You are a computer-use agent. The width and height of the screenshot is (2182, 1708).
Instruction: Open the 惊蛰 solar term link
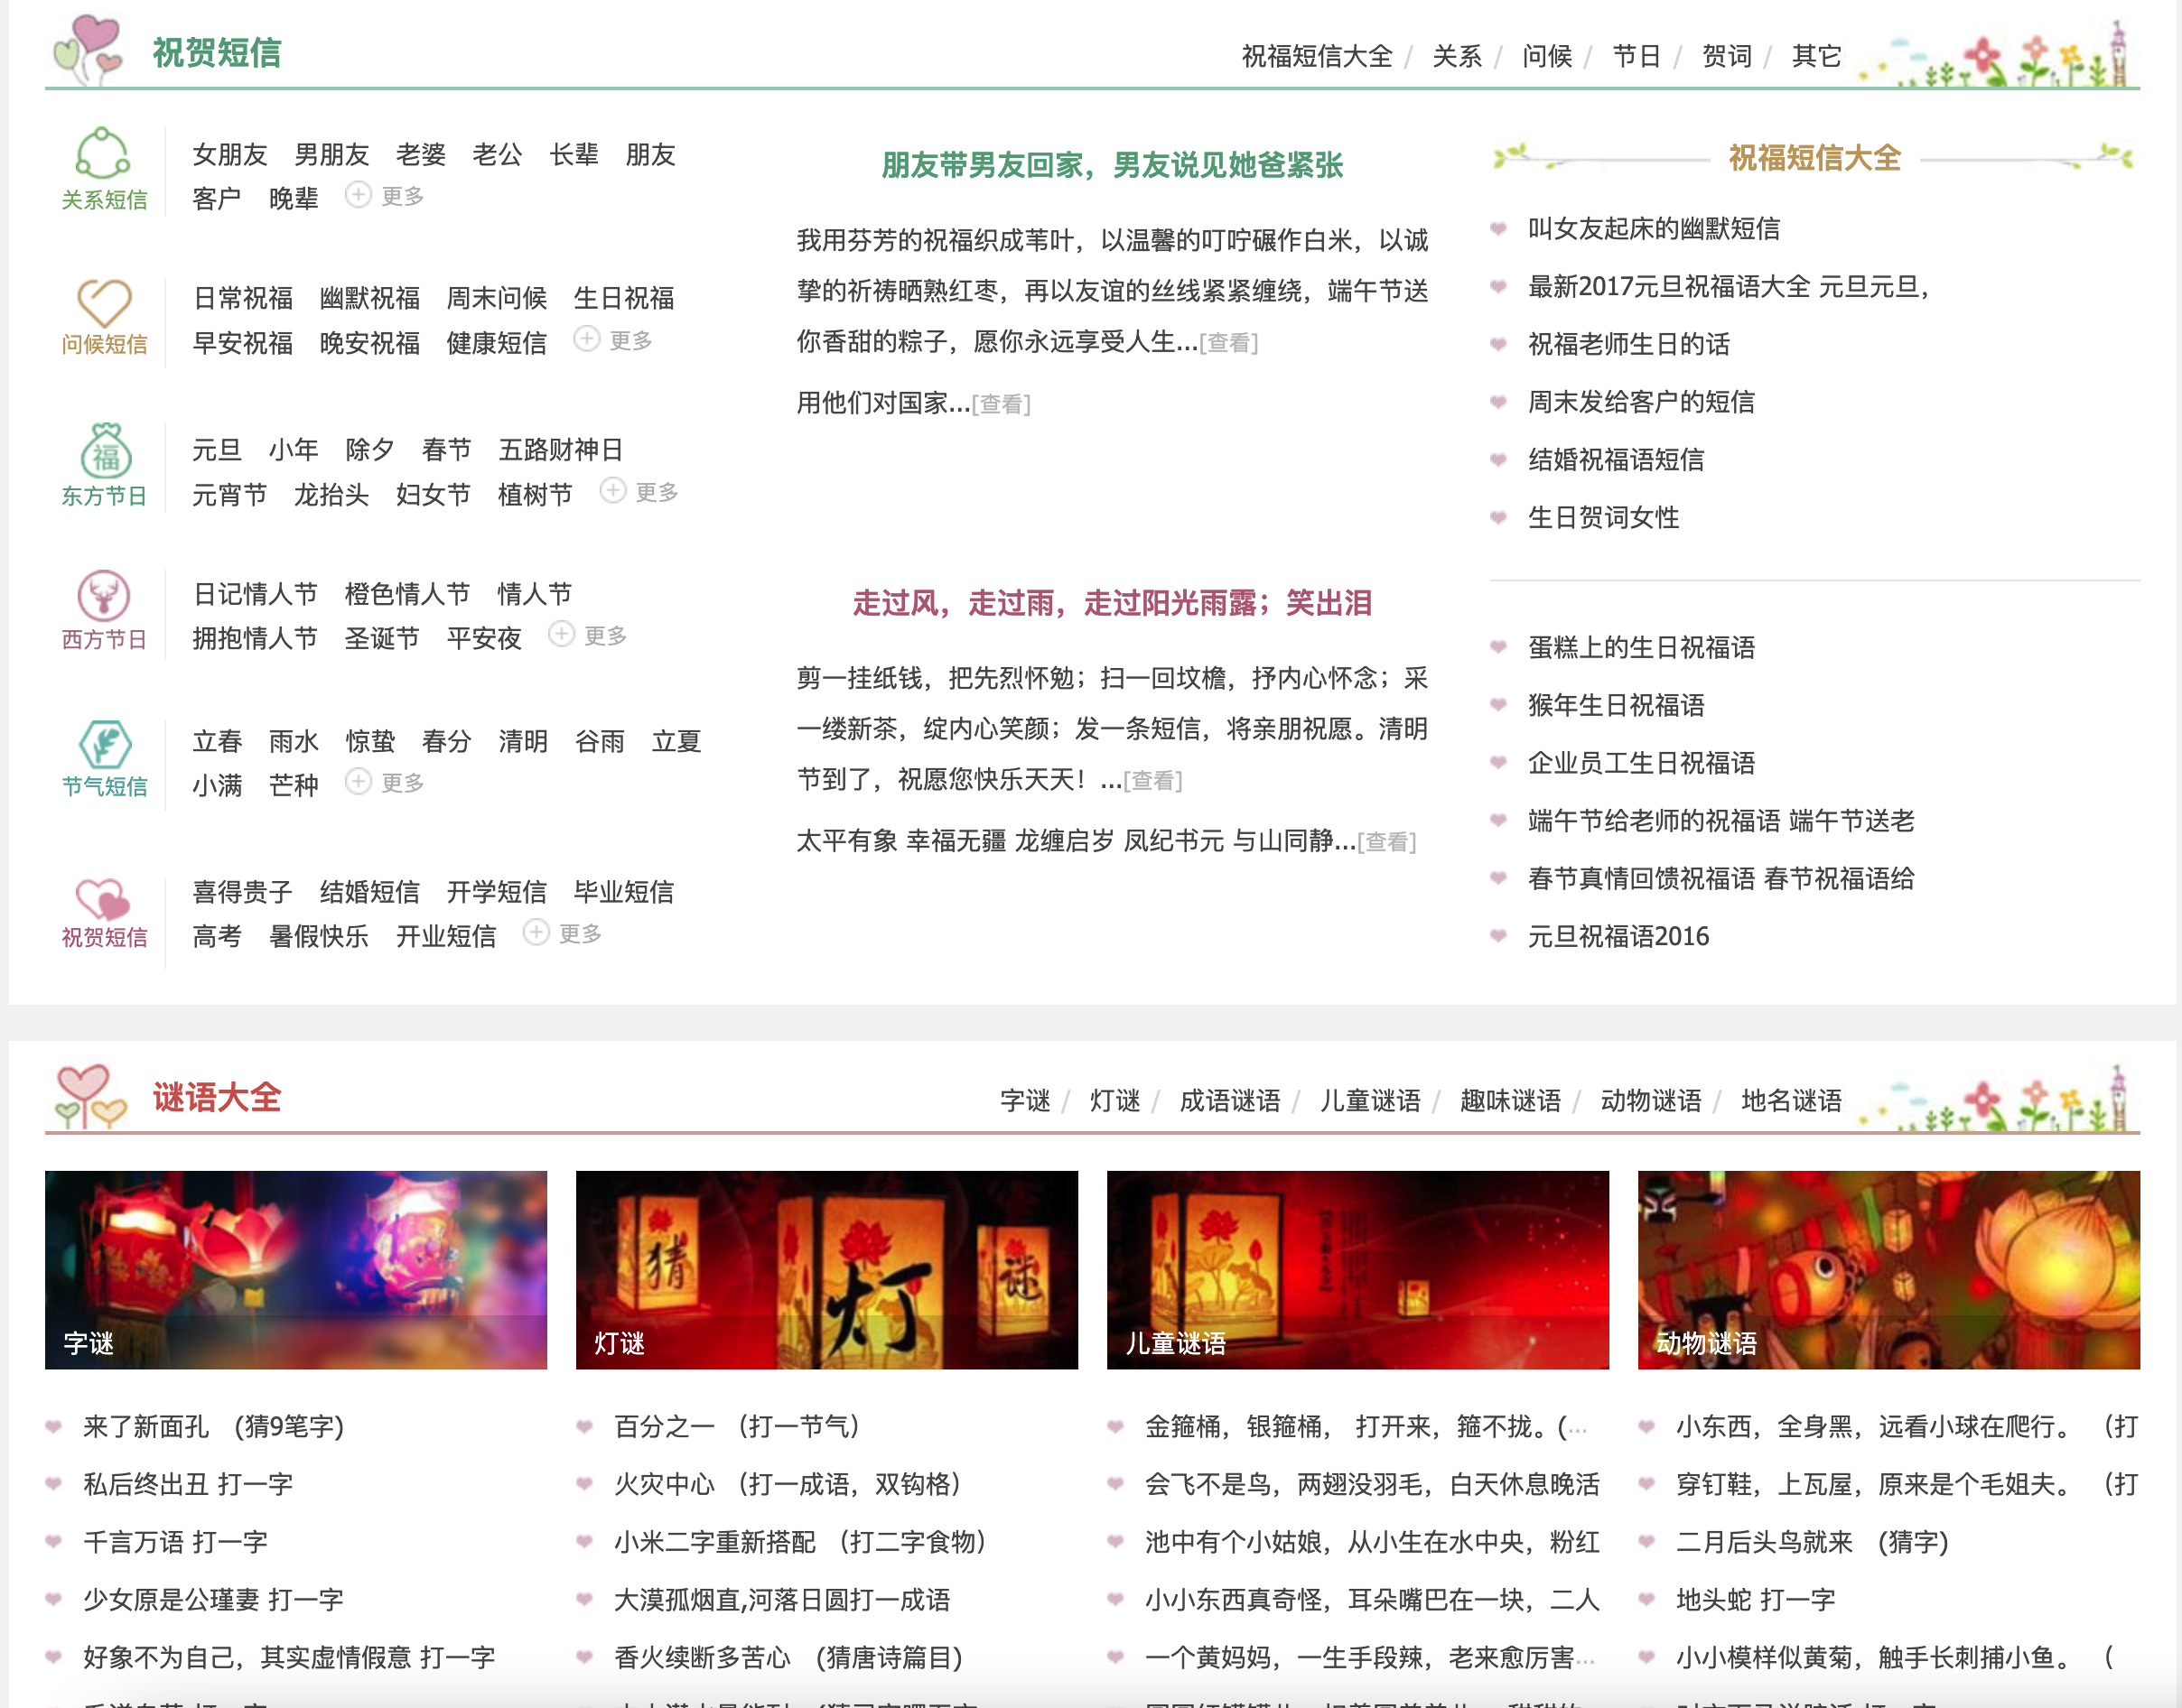click(x=370, y=741)
